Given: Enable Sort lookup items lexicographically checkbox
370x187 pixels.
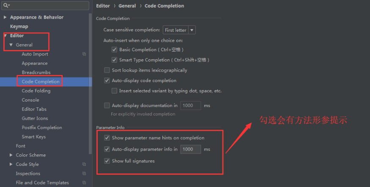Looking at the screenshot, I should point(107,70).
